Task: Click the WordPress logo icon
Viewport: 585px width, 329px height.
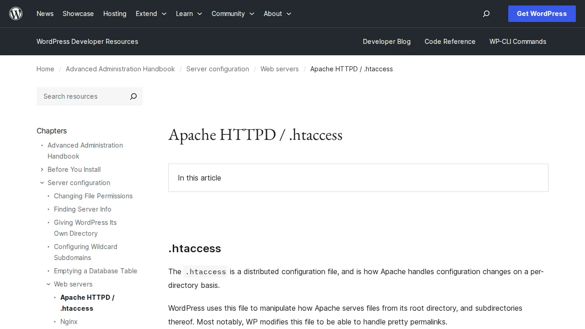Action: [x=16, y=13]
